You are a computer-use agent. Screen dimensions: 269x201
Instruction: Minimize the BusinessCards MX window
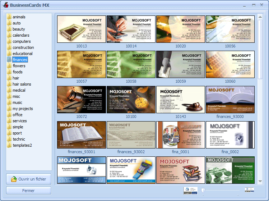click(x=245, y=6)
